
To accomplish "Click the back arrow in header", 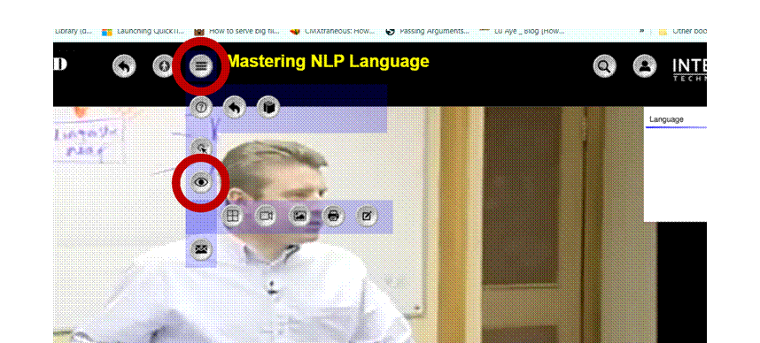I will coord(124,66).
